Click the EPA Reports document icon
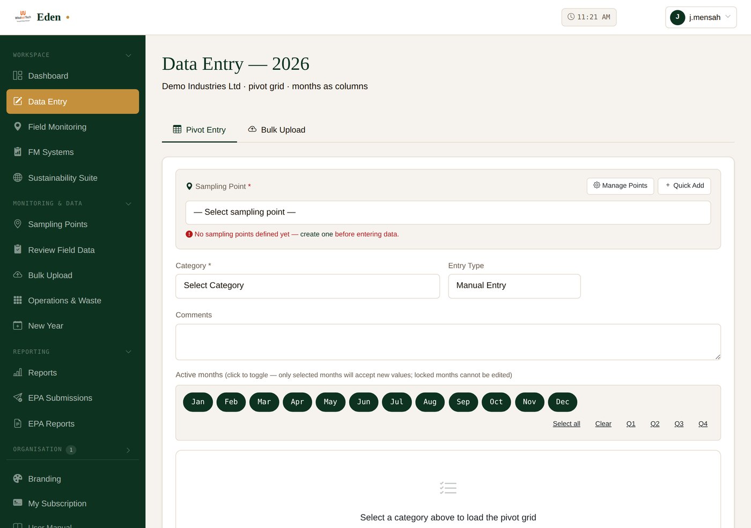The image size is (751, 528). point(18,423)
